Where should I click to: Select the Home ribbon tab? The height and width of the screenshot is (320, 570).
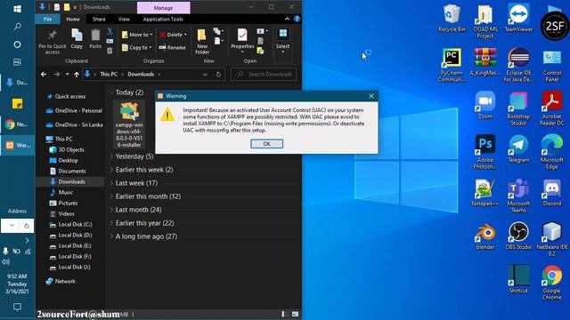73,20
